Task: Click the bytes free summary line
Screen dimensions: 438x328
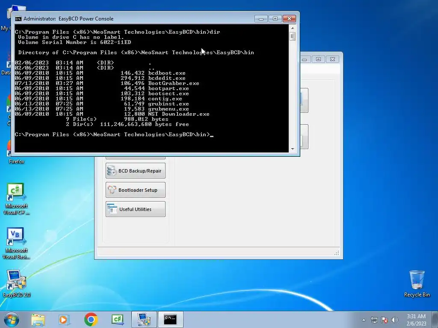Action: coord(127,124)
